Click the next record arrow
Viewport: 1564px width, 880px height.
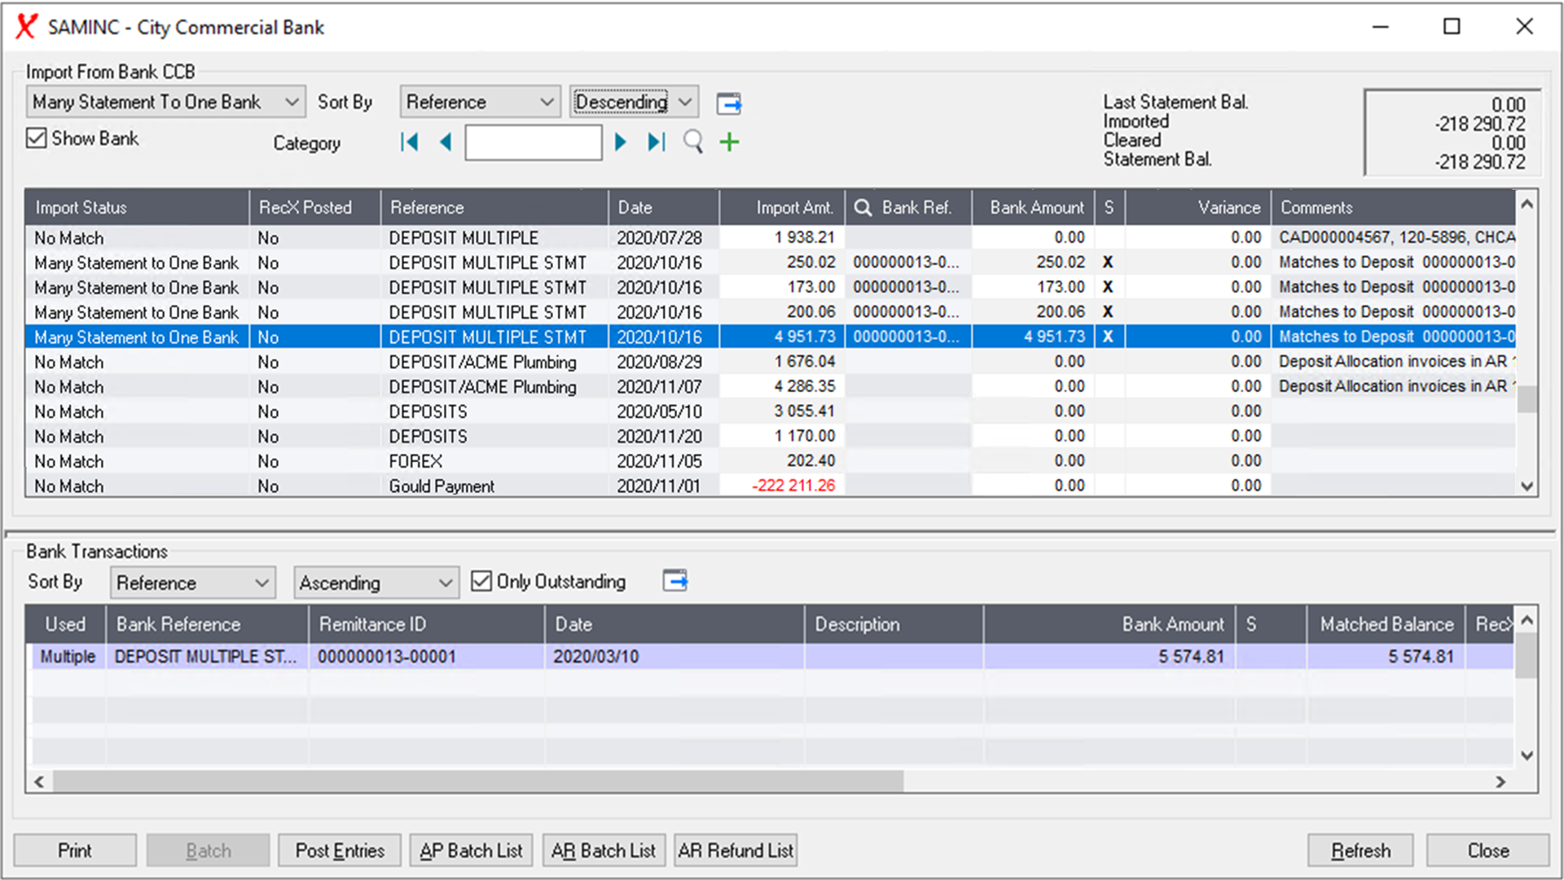point(621,142)
